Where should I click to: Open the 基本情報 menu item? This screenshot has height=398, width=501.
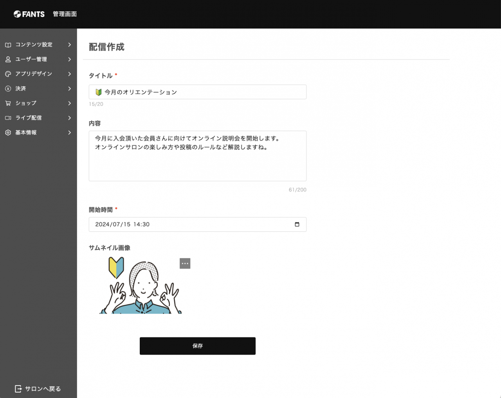coord(38,133)
